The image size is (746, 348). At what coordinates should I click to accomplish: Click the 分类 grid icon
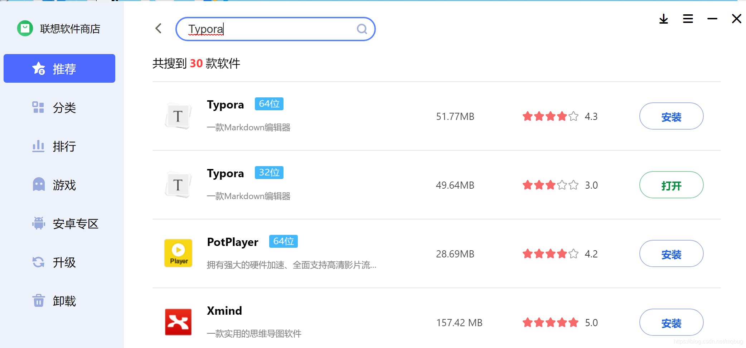tap(38, 107)
